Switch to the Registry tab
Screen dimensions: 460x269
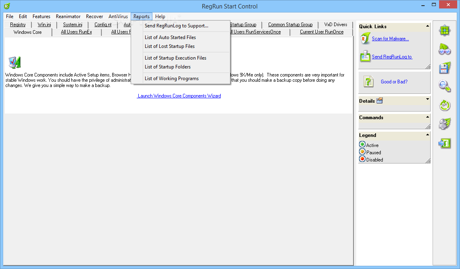[x=18, y=25]
